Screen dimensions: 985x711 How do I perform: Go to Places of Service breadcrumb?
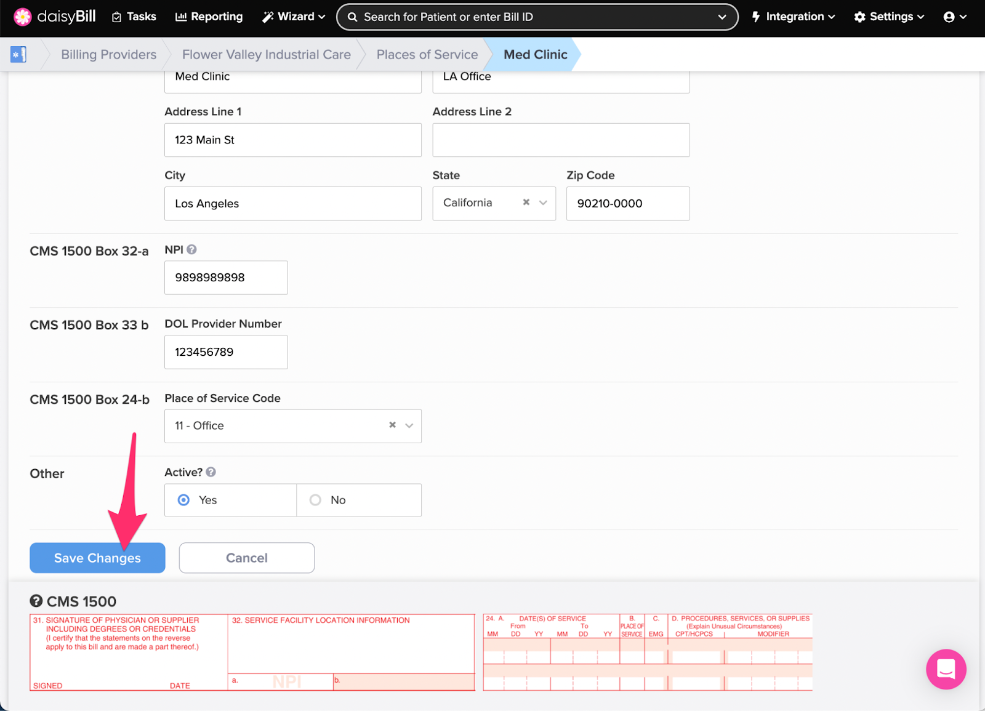[x=427, y=55]
